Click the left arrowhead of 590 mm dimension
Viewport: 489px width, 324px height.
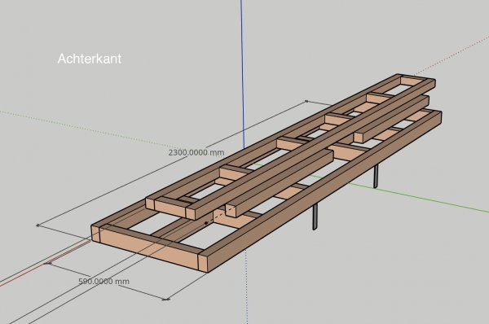pos(46,264)
